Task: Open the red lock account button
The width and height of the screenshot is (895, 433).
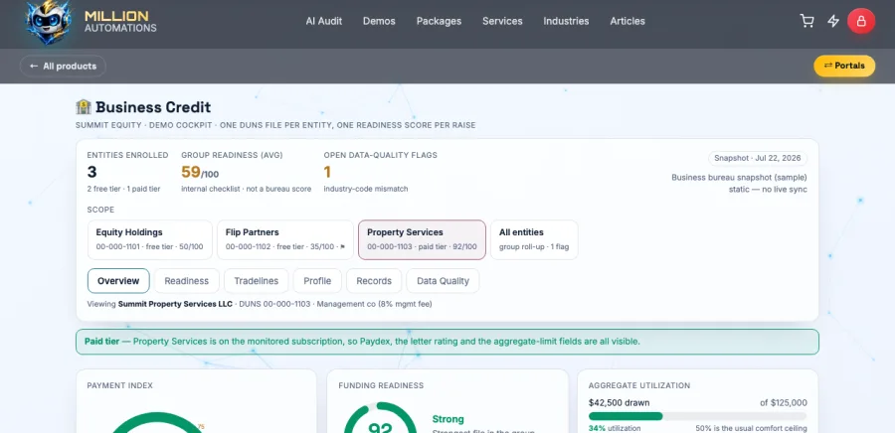Action: [x=861, y=21]
